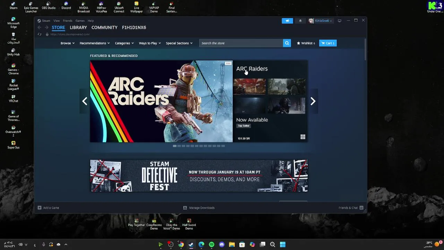Click the Manage Downloads label
The image size is (444, 250).
[x=202, y=208]
